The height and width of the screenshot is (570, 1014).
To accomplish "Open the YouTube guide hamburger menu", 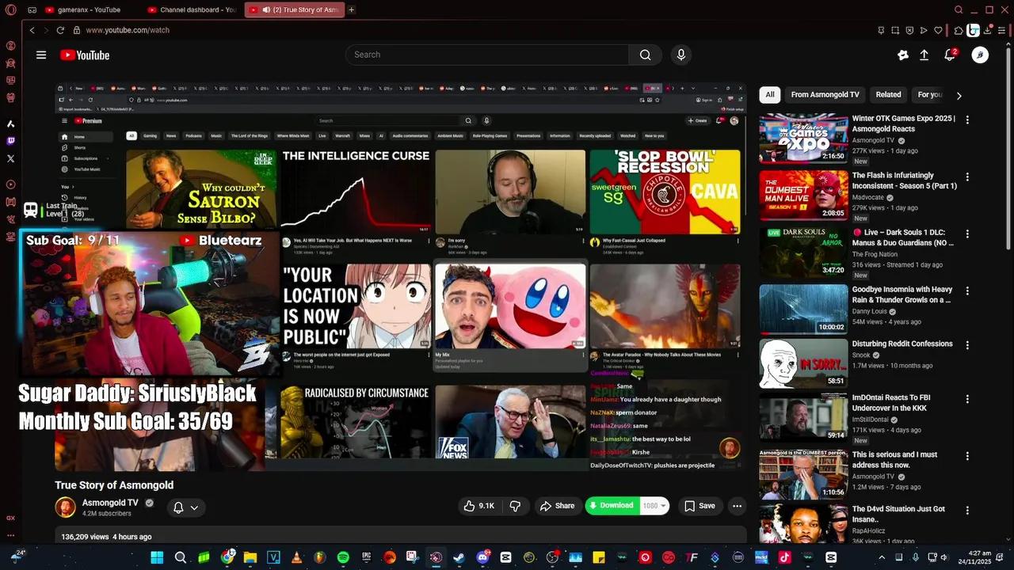I will click(x=41, y=55).
